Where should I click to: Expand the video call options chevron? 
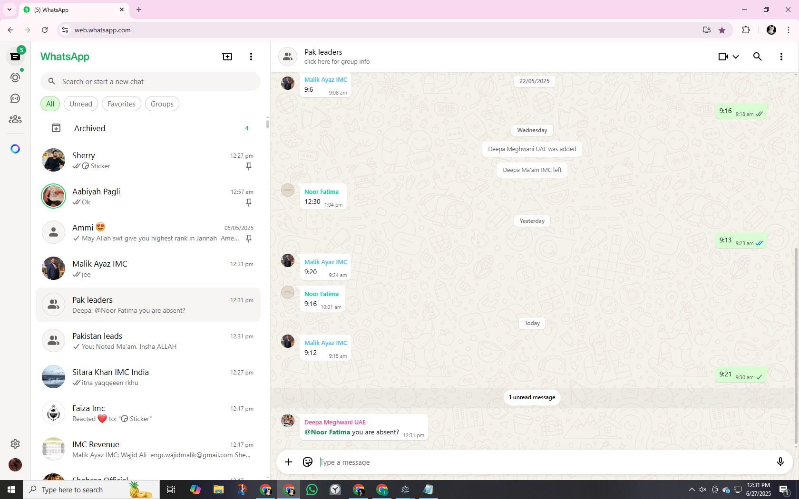pyautogui.click(x=736, y=57)
